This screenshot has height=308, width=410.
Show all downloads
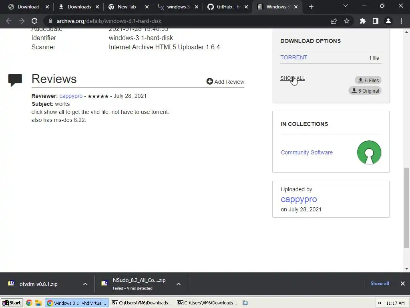coord(380,284)
